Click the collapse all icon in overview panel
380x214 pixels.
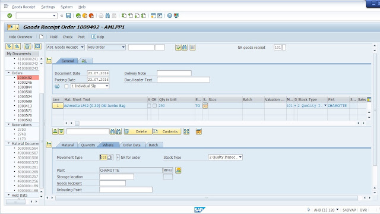(x=17, y=46)
